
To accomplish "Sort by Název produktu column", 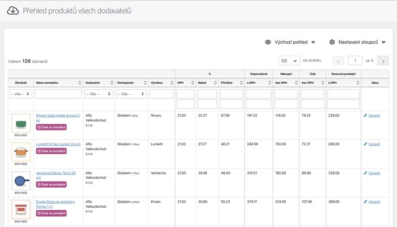I will pos(79,83).
